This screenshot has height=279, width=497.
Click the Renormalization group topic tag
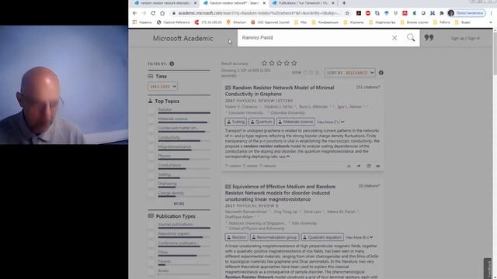(x=274, y=237)
